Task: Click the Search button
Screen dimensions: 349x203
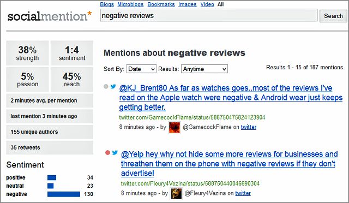Action: coord(333,16)
